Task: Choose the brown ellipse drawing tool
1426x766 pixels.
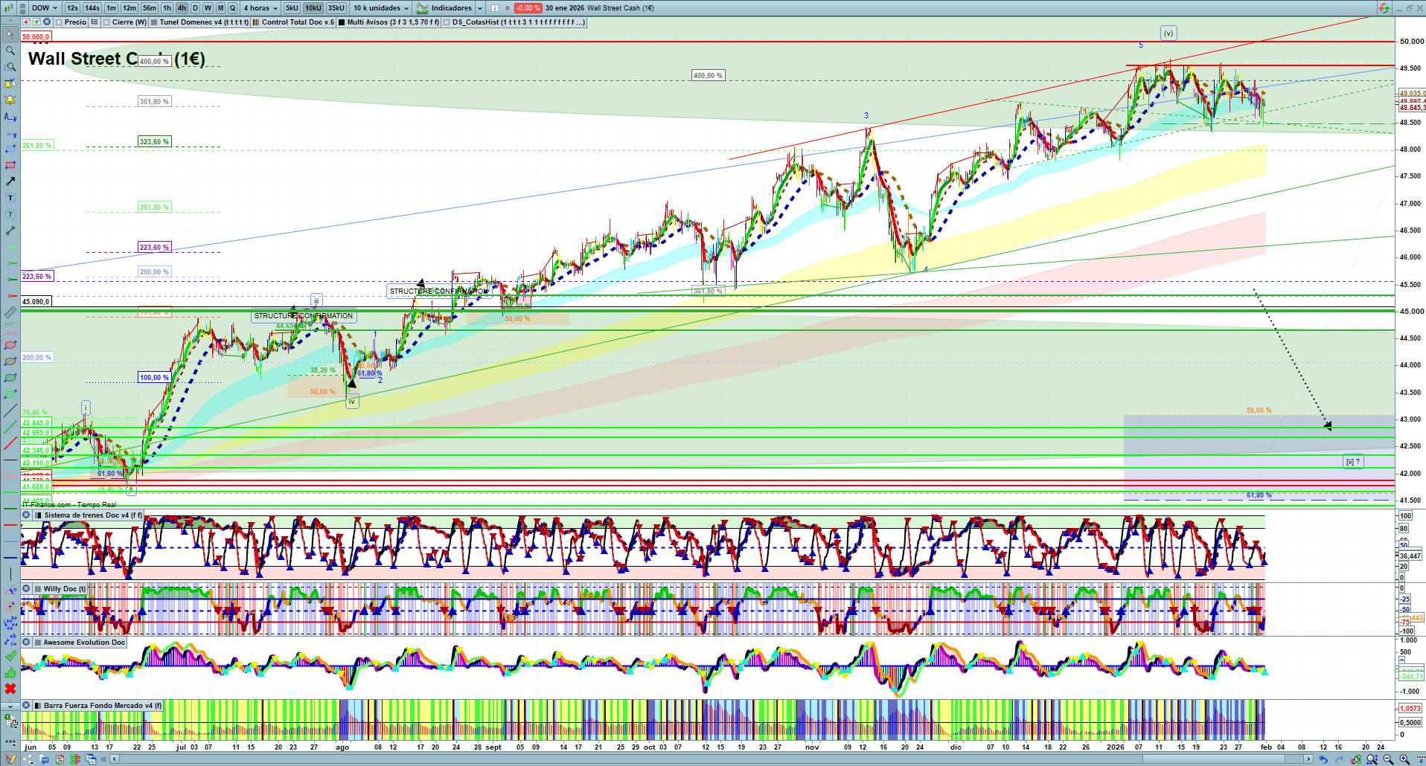Action: click(10, 361)
